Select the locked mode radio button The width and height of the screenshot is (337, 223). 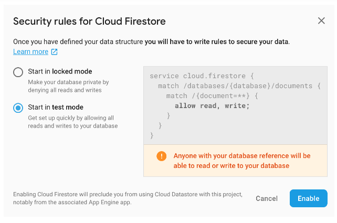pyautogui.click(x=18, y=72)
